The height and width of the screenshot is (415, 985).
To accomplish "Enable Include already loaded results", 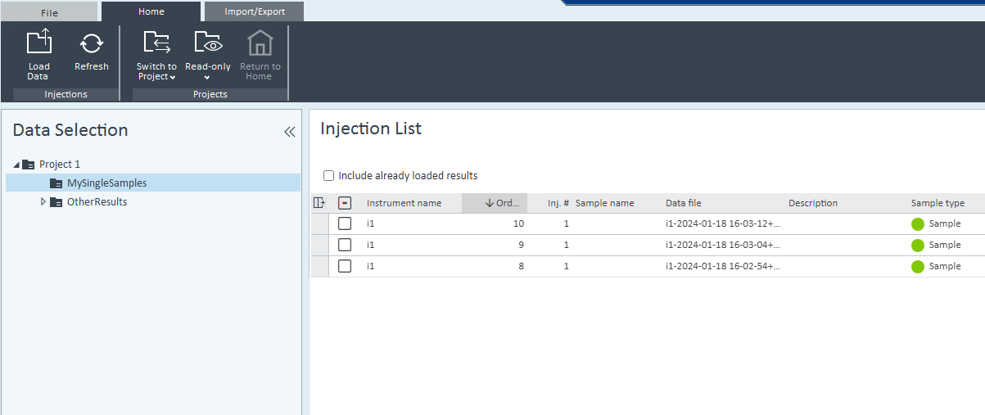I will tap(329, 175).
